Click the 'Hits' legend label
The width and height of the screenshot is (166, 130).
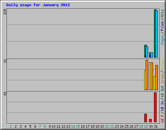(162, 14)
